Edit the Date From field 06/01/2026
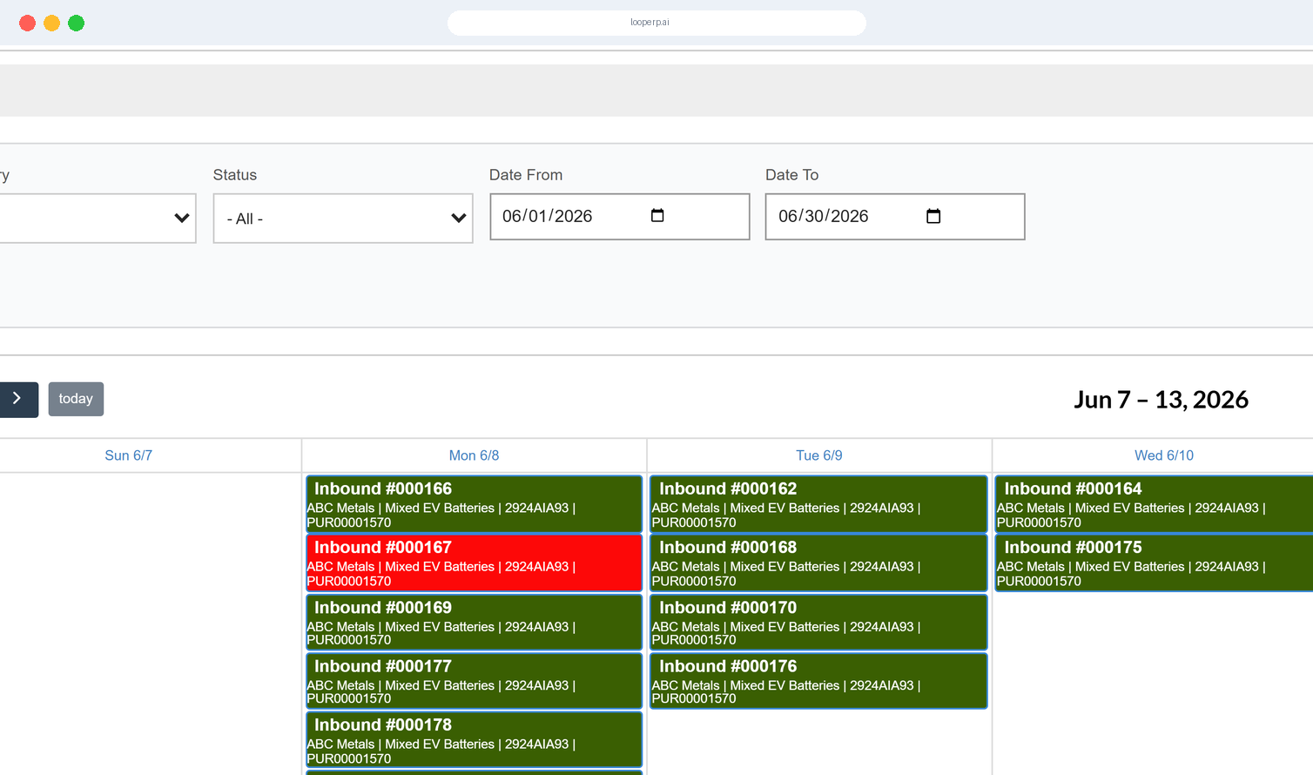This screenshot has width=1313, height=775. coord(619,216)
